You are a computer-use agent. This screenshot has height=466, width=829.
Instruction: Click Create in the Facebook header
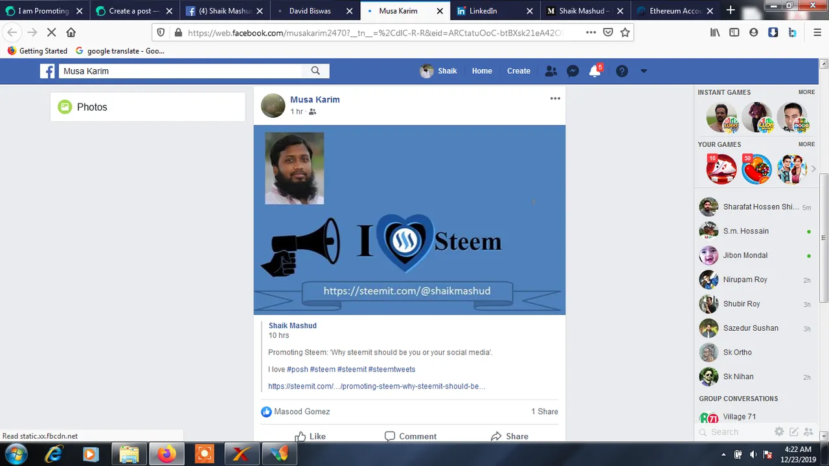tap(519, 71)
